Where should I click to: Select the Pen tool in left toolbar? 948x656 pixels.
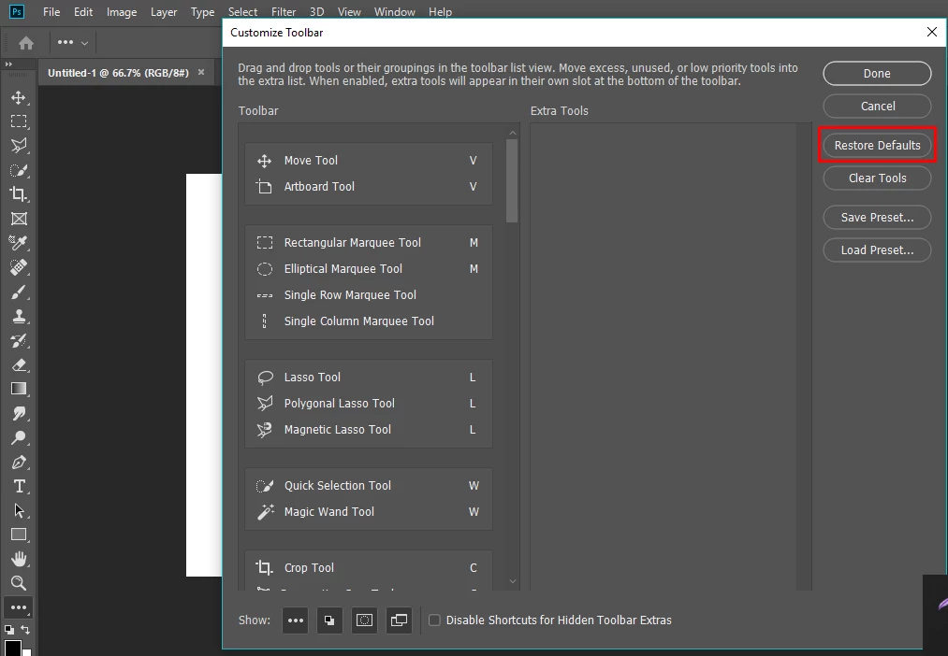coord(19,463)
